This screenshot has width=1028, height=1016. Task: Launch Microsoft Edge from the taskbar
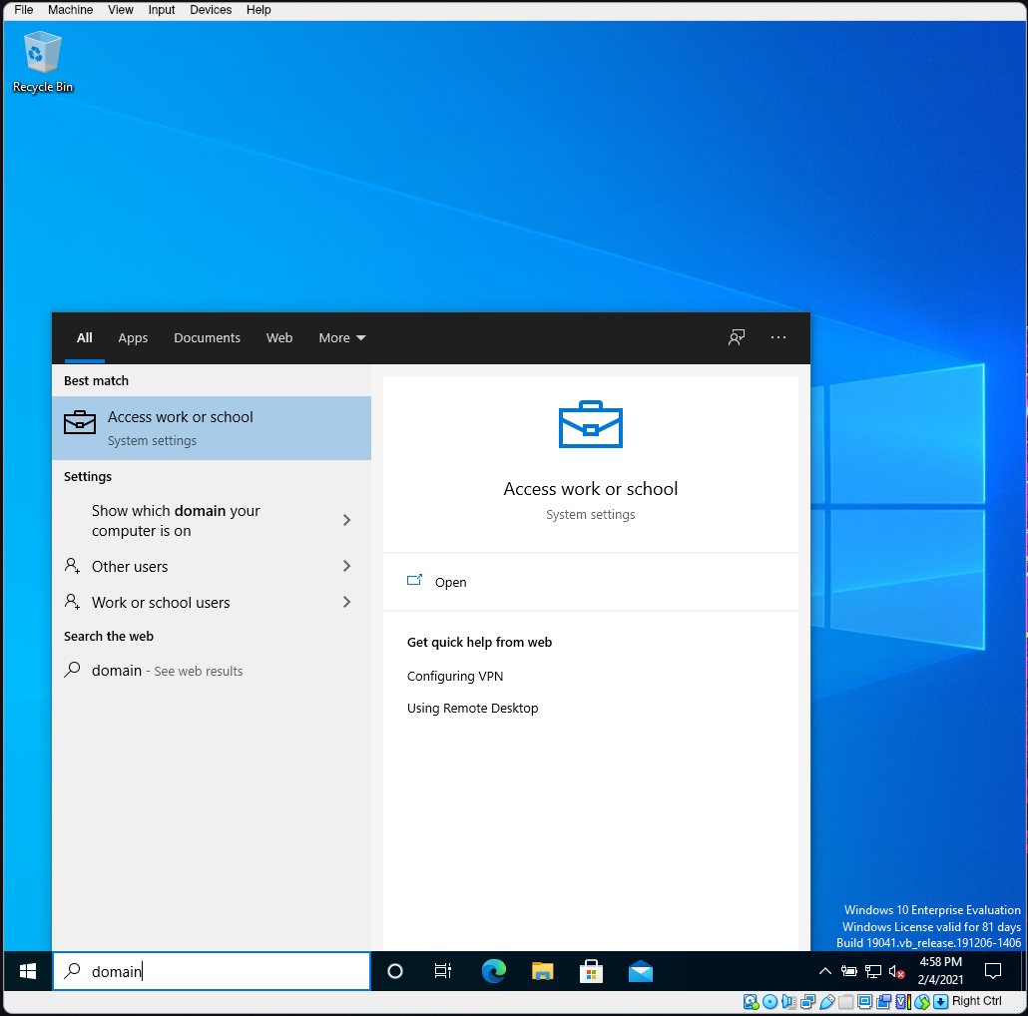coord(494,971)
